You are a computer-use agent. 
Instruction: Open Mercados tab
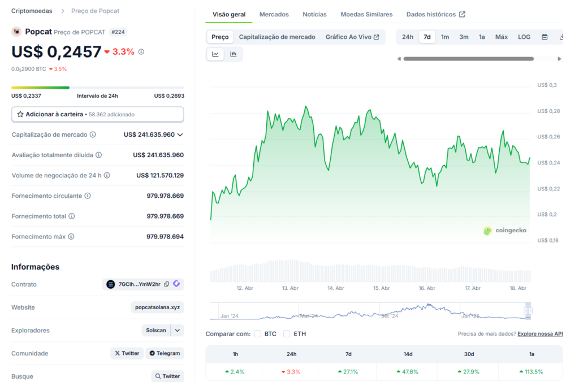(x=274, y=14)
